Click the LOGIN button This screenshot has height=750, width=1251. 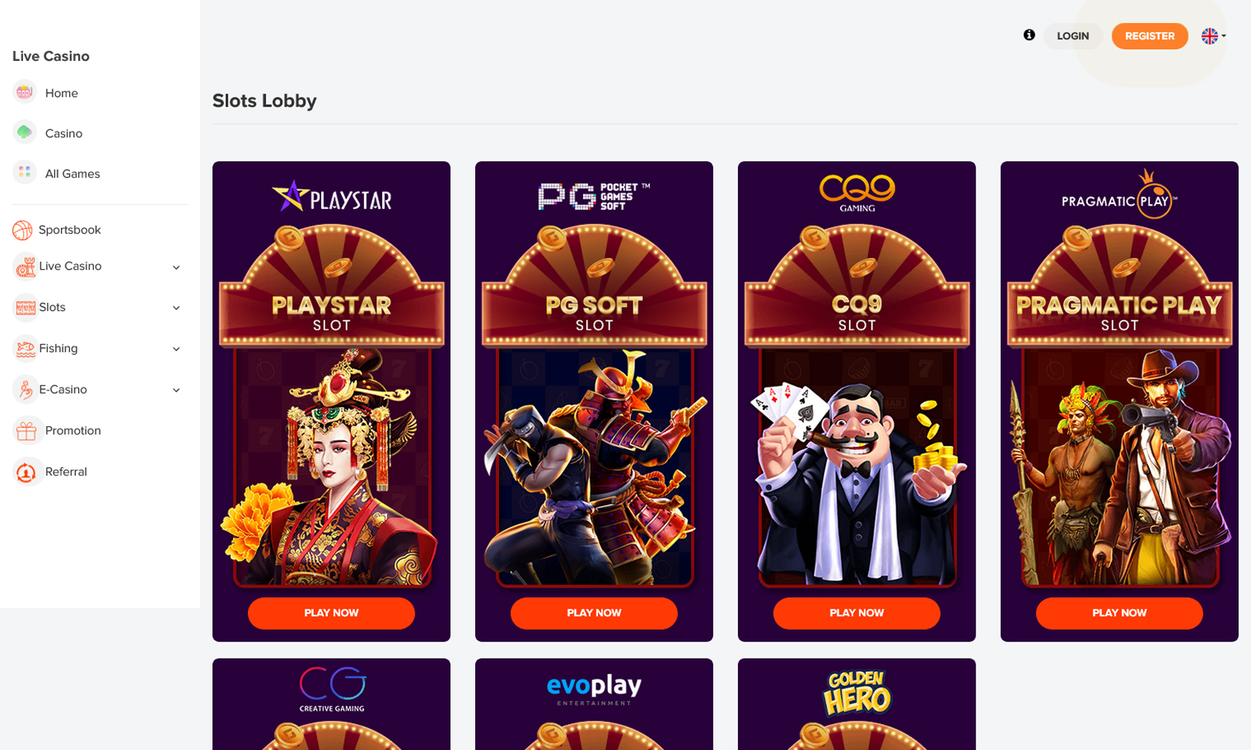pyautogui.click(x=1073, y=36)
